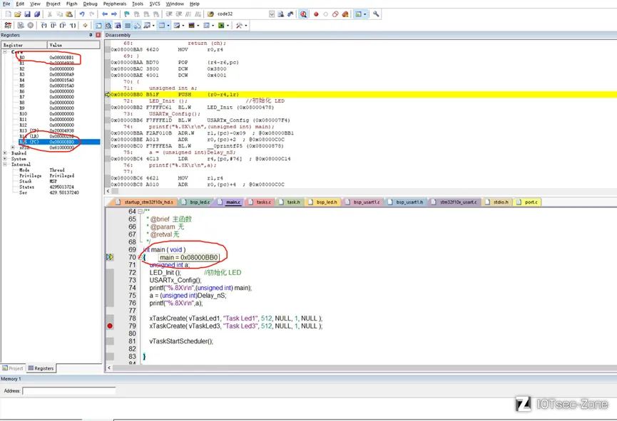Step out of the current function
This screenshot has width=617, height=421.
pos(63,25)
